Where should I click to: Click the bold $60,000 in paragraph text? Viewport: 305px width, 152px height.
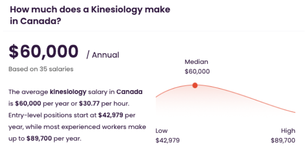28,103
